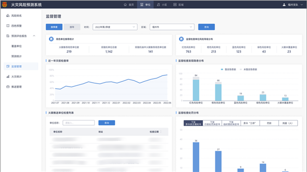Click the 绿色风险单位 count 43
Viewport: 307px width, 172px height.
pyautogui.click(x=264, y=52)
